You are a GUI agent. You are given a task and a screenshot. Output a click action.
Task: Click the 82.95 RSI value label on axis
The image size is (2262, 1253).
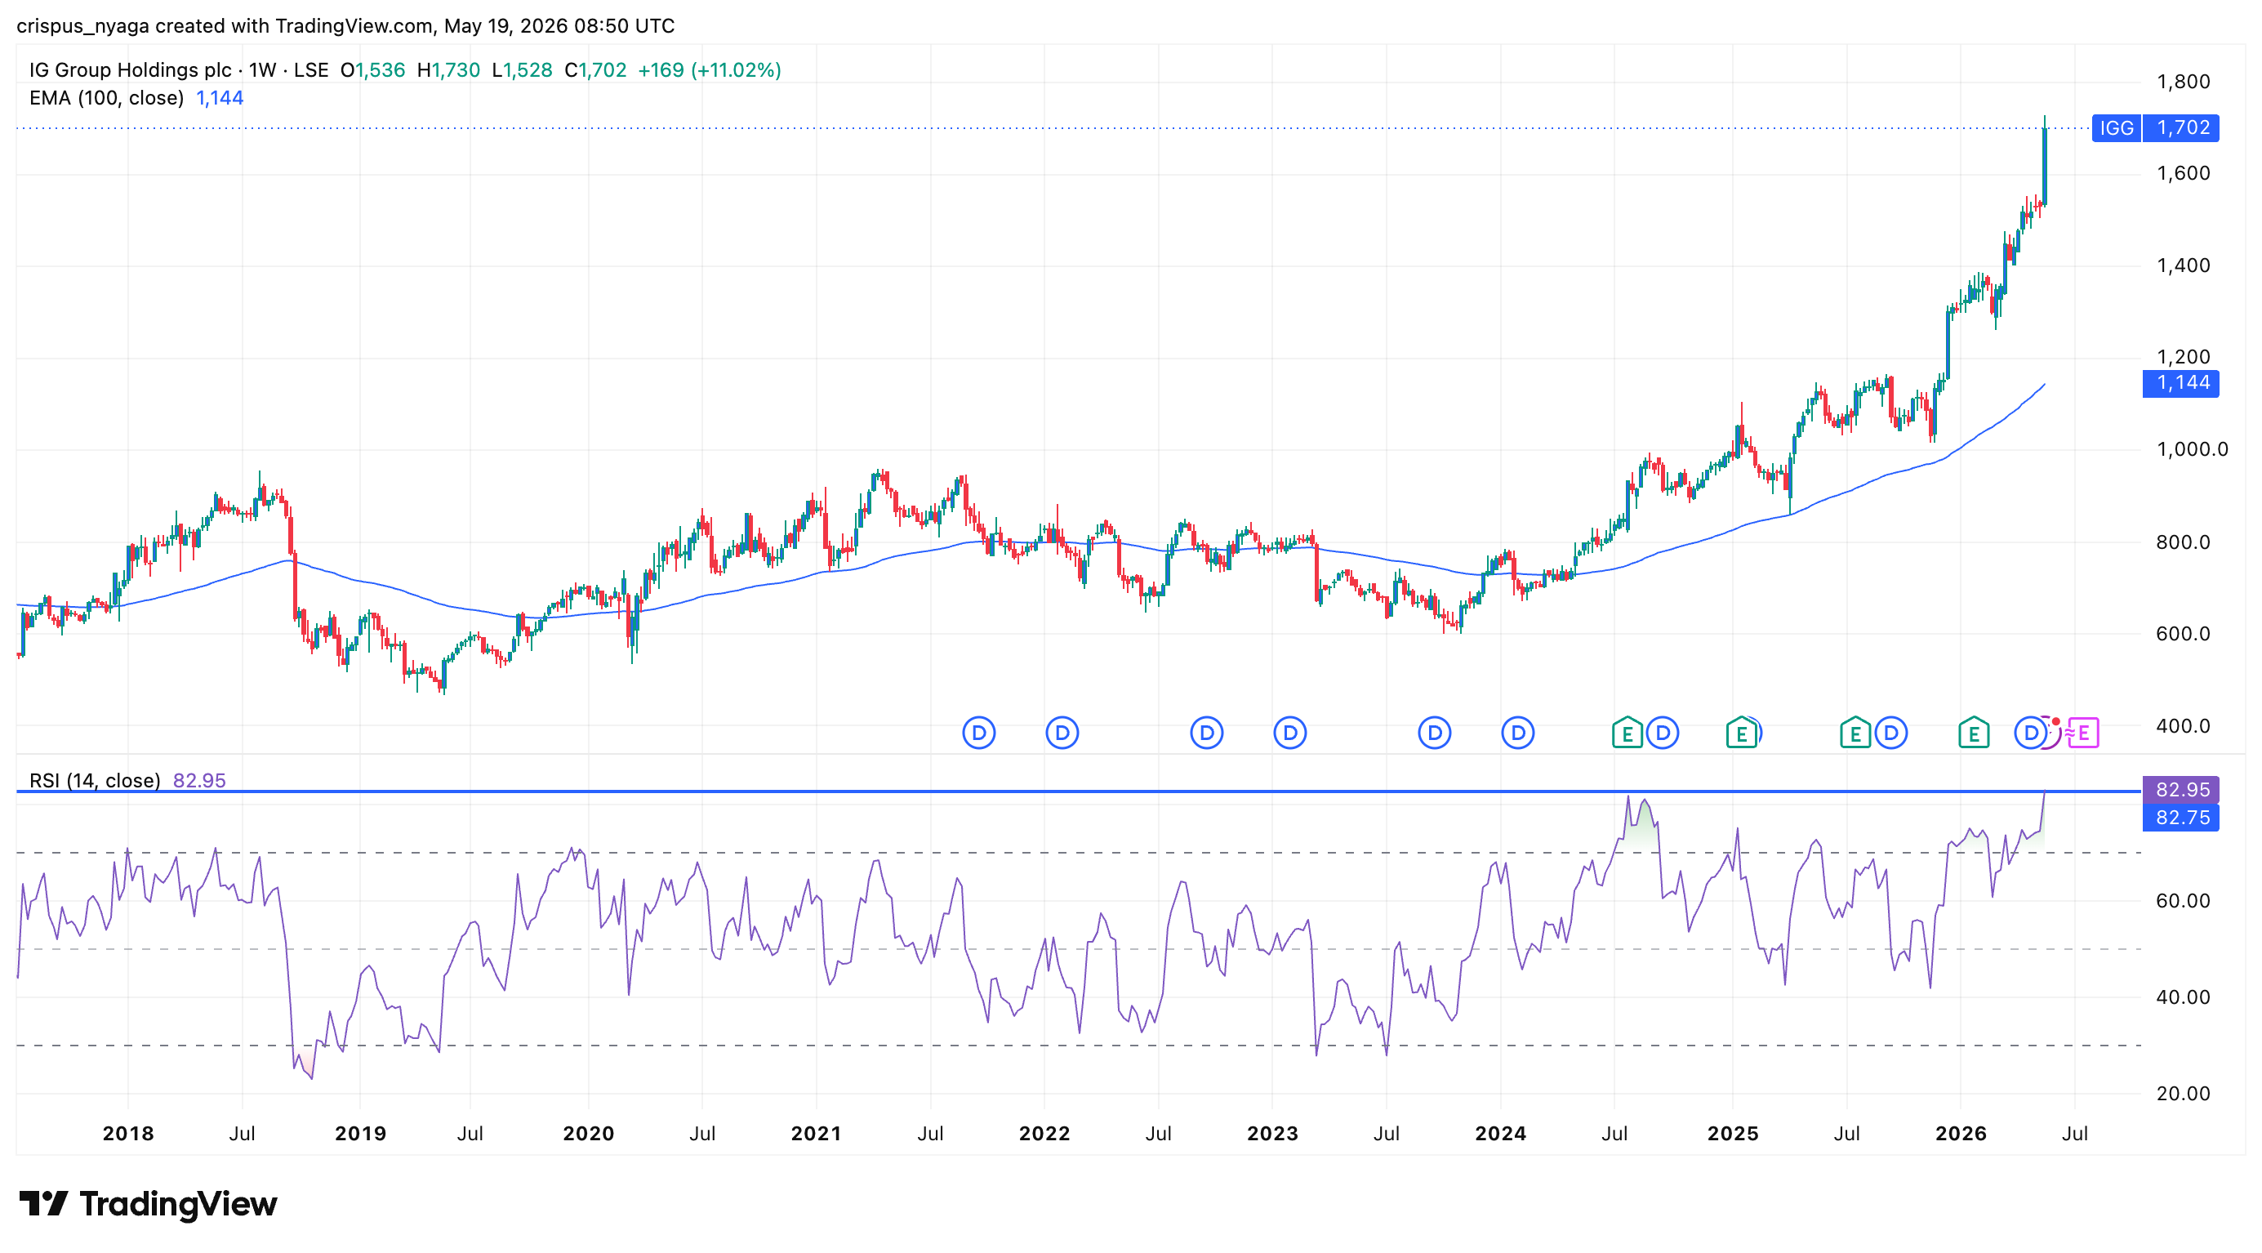click(x=2181, y=789)
